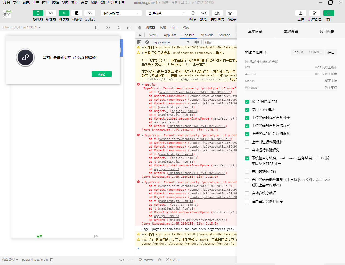Open the 微信开发者工具 menu
Image resolution: width=345 pixels, height=265 pixels.
112,2
